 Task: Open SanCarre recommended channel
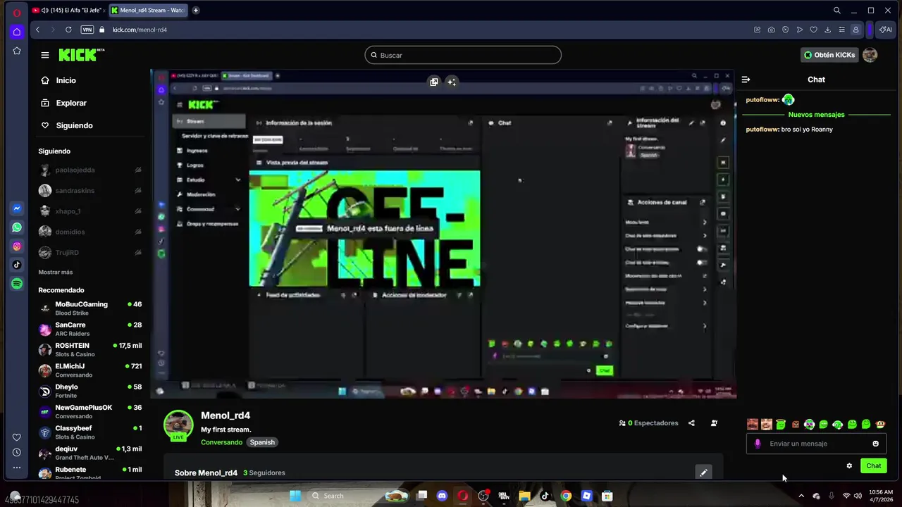[x=90, y=329]
